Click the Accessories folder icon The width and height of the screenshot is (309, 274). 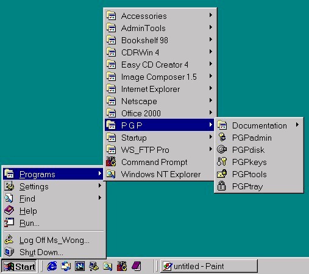tap(111, 16)
